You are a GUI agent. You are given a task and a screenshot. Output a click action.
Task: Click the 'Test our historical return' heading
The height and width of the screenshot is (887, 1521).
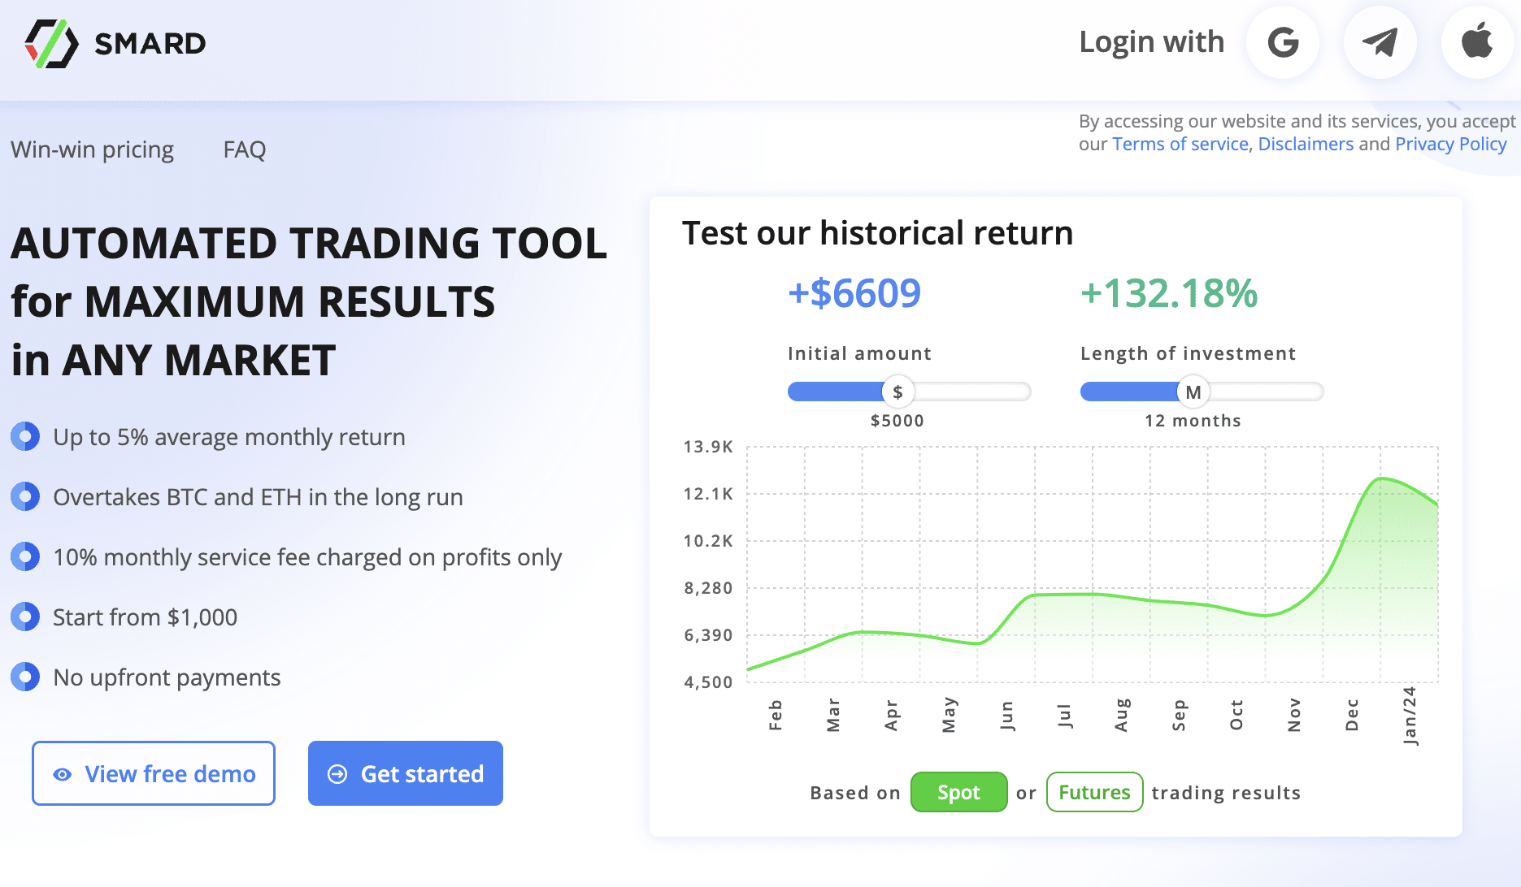877,233
